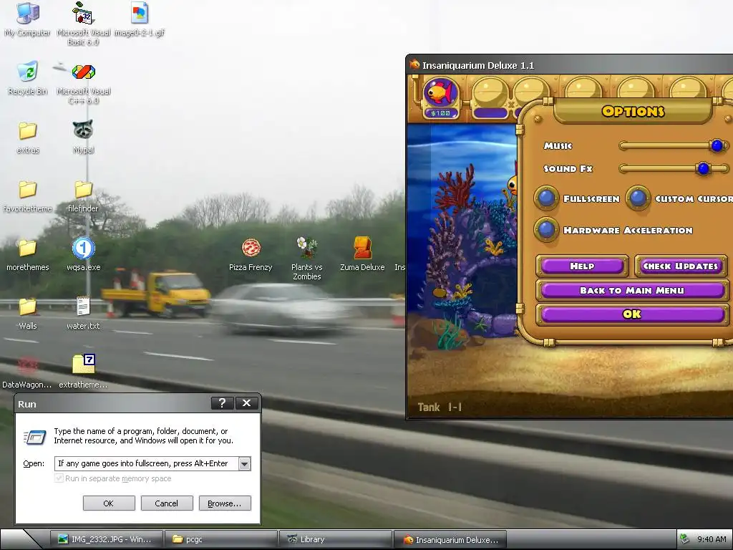The image size is (733, 550).
Task: Switch to IMG_2332.JPG taskbar window
Action: coord(107,539)
